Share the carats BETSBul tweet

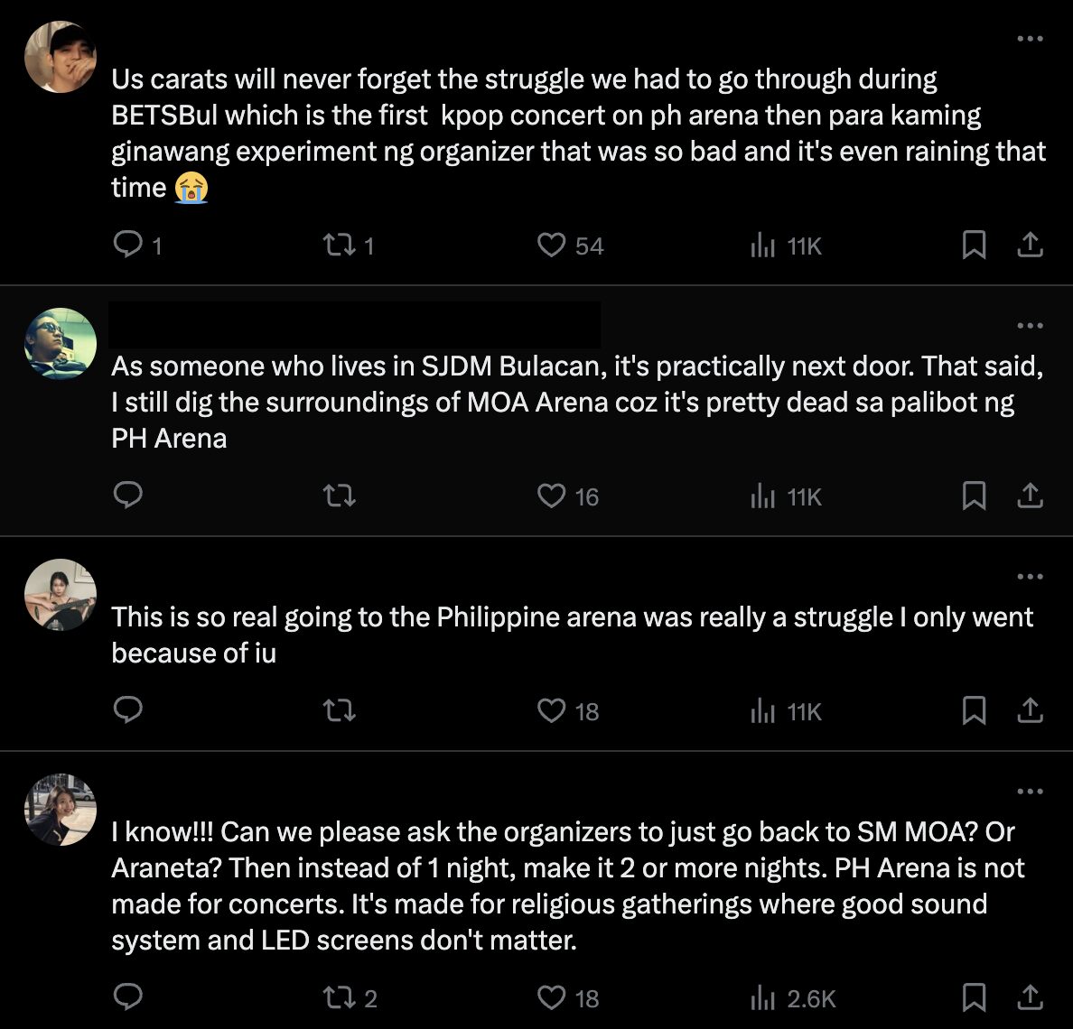pos(1030,245)
